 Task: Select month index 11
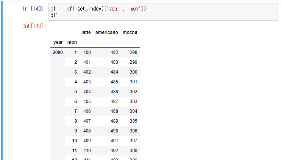(75, 151)
